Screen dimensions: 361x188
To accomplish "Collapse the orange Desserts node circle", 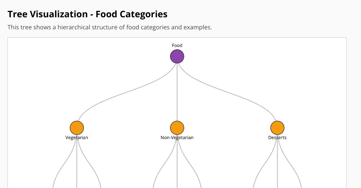I will [277, 128].
